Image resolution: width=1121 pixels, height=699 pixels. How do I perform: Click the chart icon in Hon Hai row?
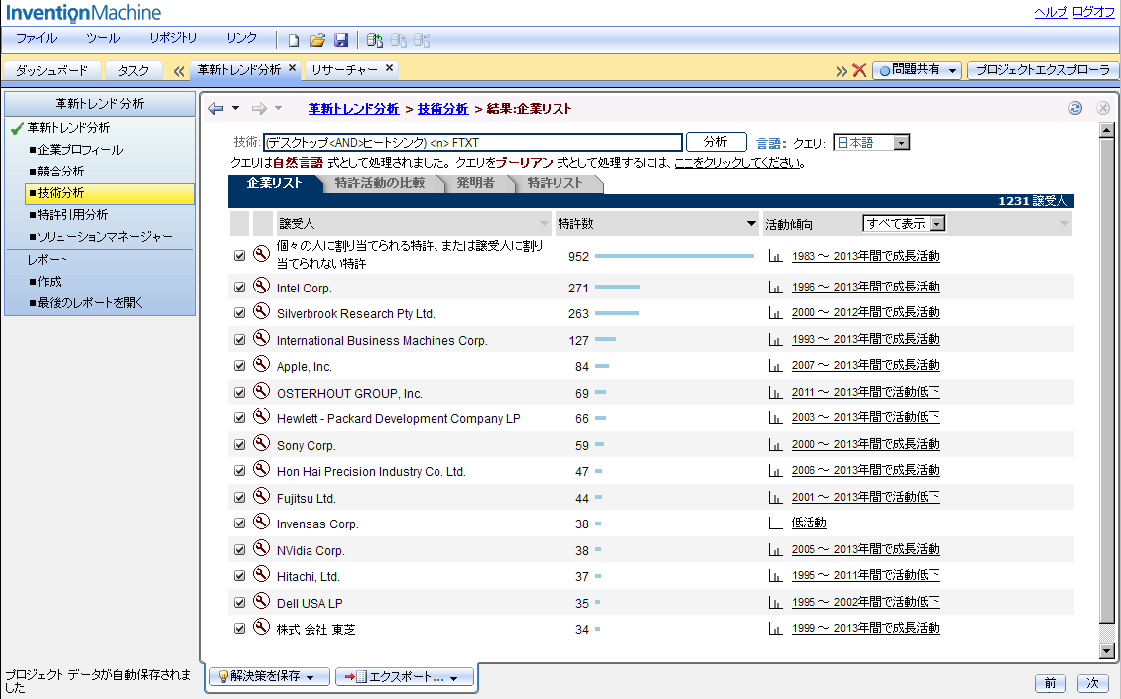pos(775,471)
